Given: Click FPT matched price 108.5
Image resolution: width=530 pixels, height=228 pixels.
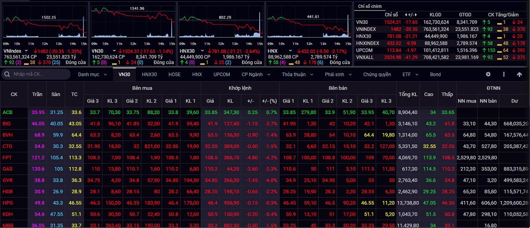Looking at the screenshot, I should [212, 157].
